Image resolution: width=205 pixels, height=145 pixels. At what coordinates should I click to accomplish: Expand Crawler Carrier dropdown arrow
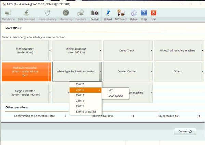(x=151, y=71)
